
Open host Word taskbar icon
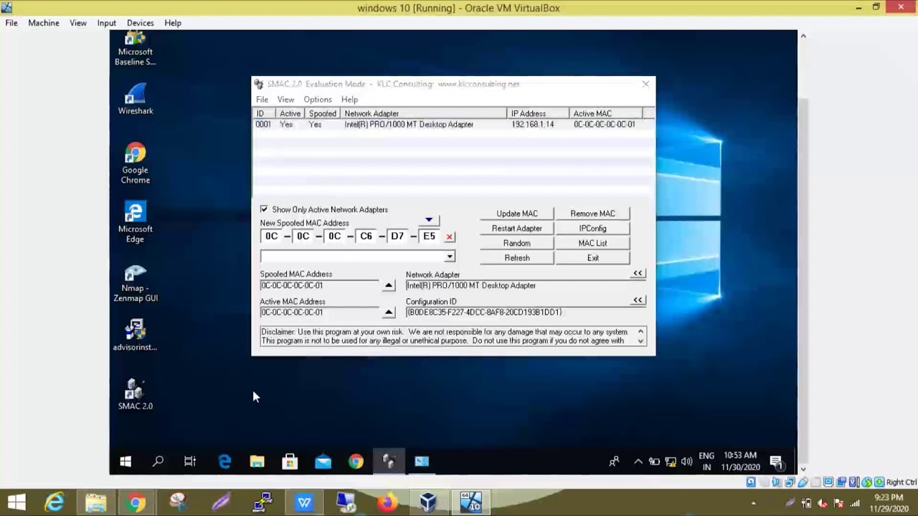pos(304,503)
